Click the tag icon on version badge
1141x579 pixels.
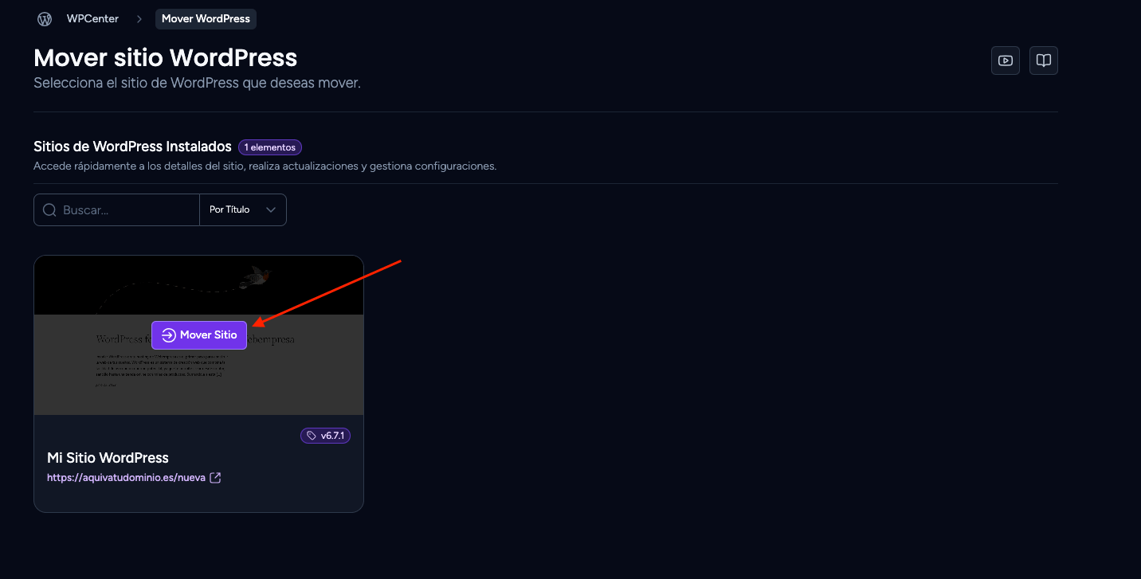[312, 436]
